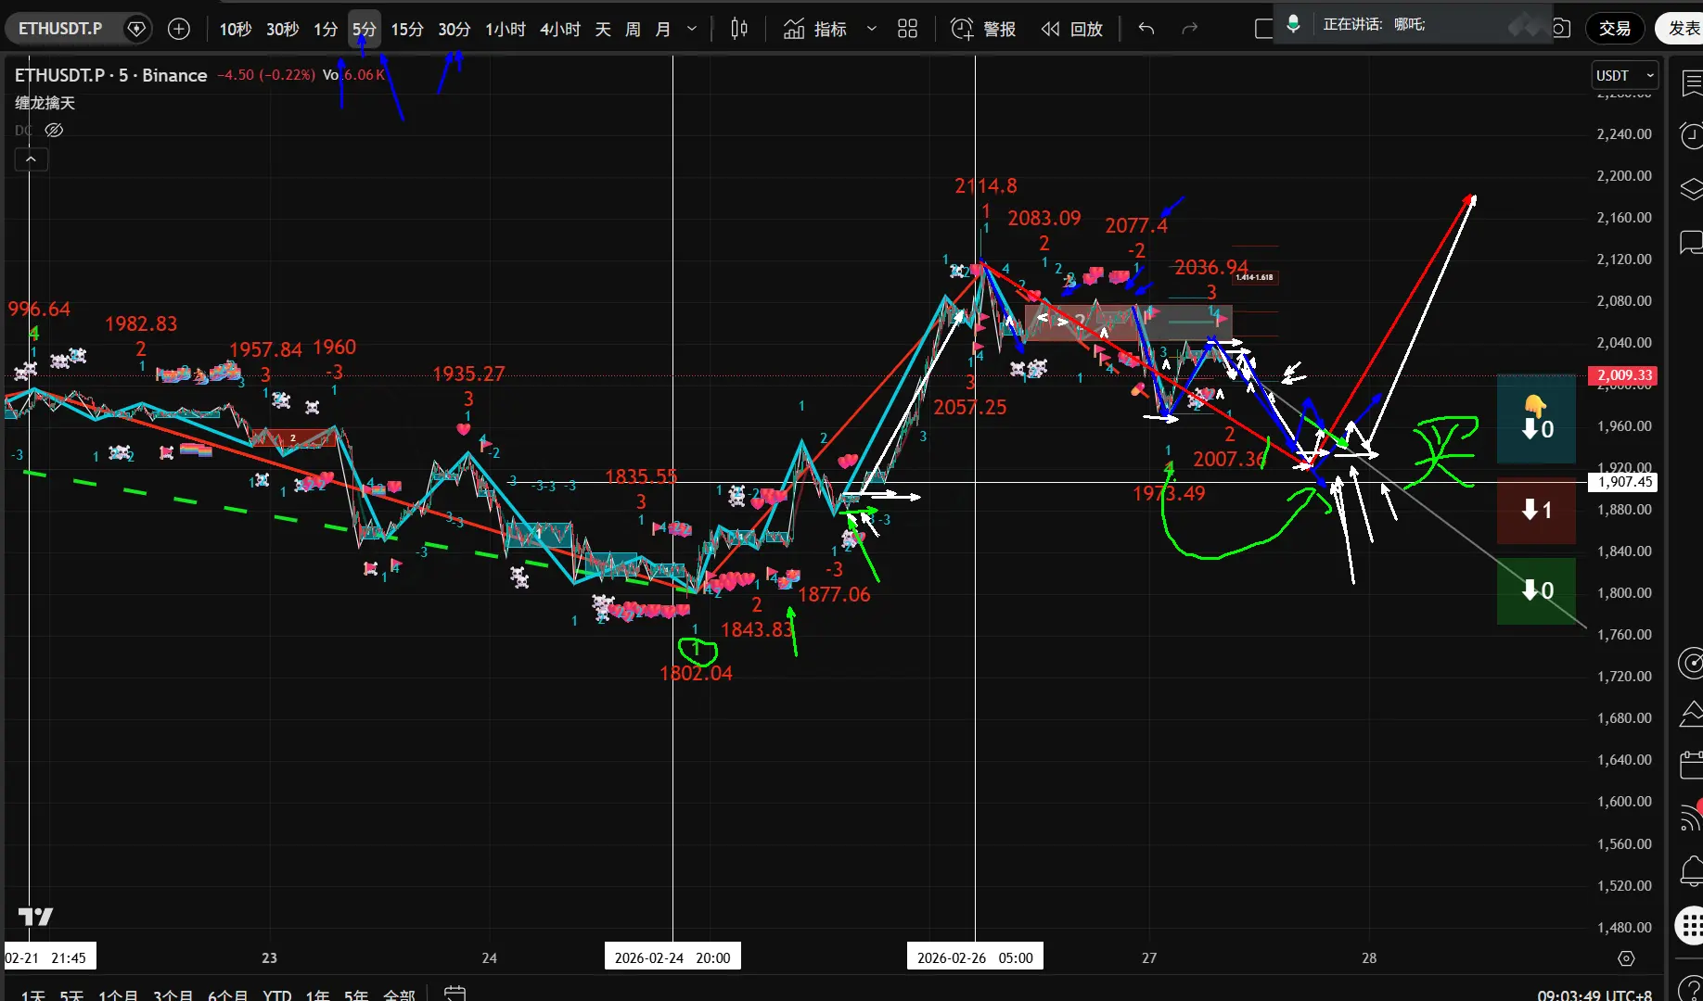The image size is (1703, 1001).
Task: Open the chat bubble icon in sidebar
Action: click(x=1691, y=243)
